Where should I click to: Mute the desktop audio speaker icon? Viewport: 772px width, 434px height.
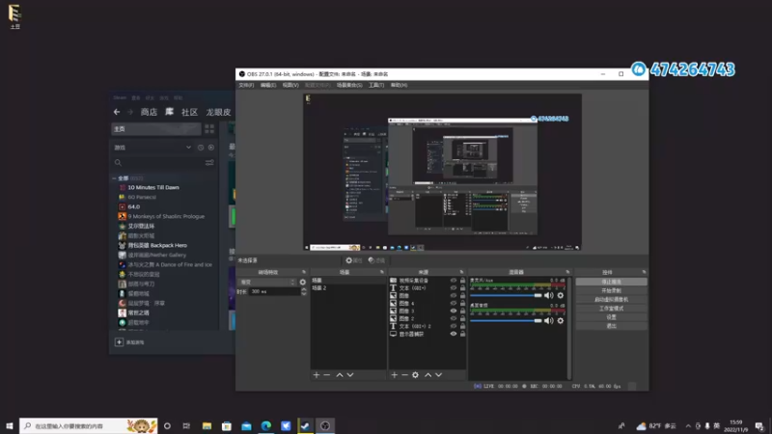[x=548, y=321]
